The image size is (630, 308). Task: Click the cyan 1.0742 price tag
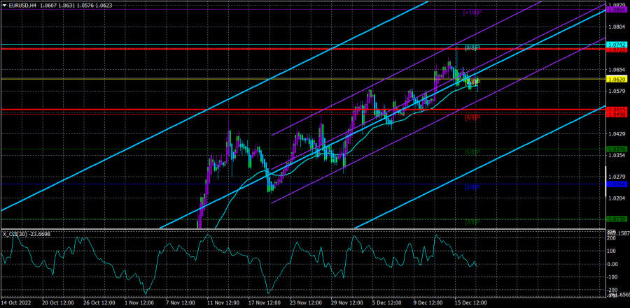617,45
